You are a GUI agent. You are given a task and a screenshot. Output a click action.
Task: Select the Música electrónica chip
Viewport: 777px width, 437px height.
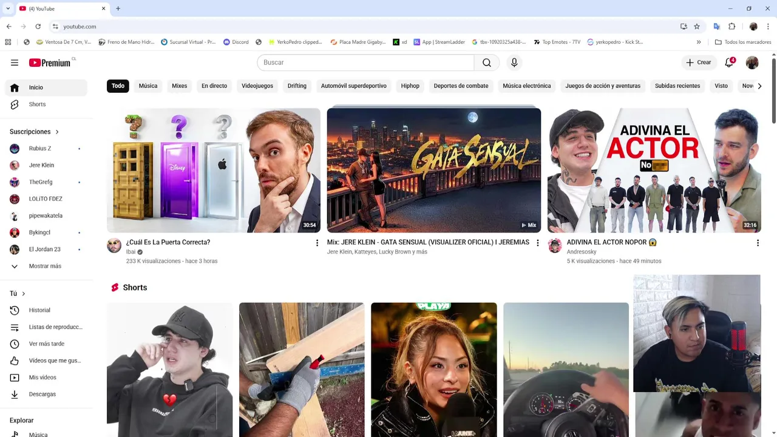point(527,86)
